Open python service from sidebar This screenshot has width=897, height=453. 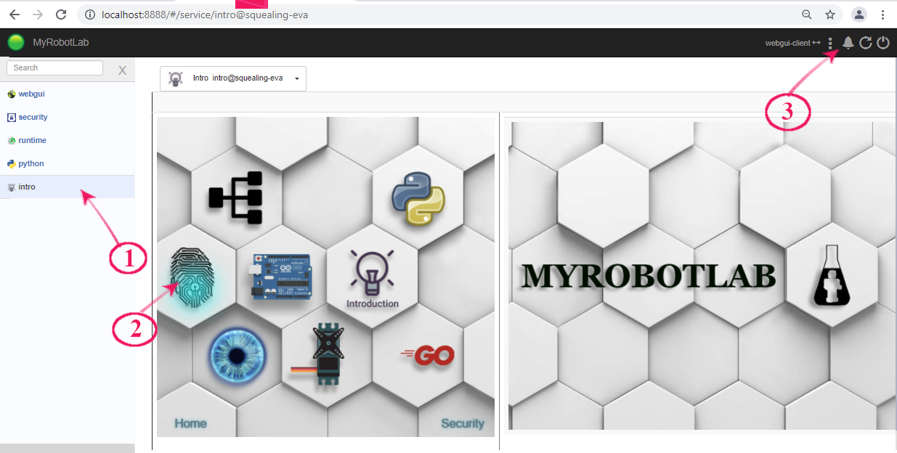[x=31, y=163]
